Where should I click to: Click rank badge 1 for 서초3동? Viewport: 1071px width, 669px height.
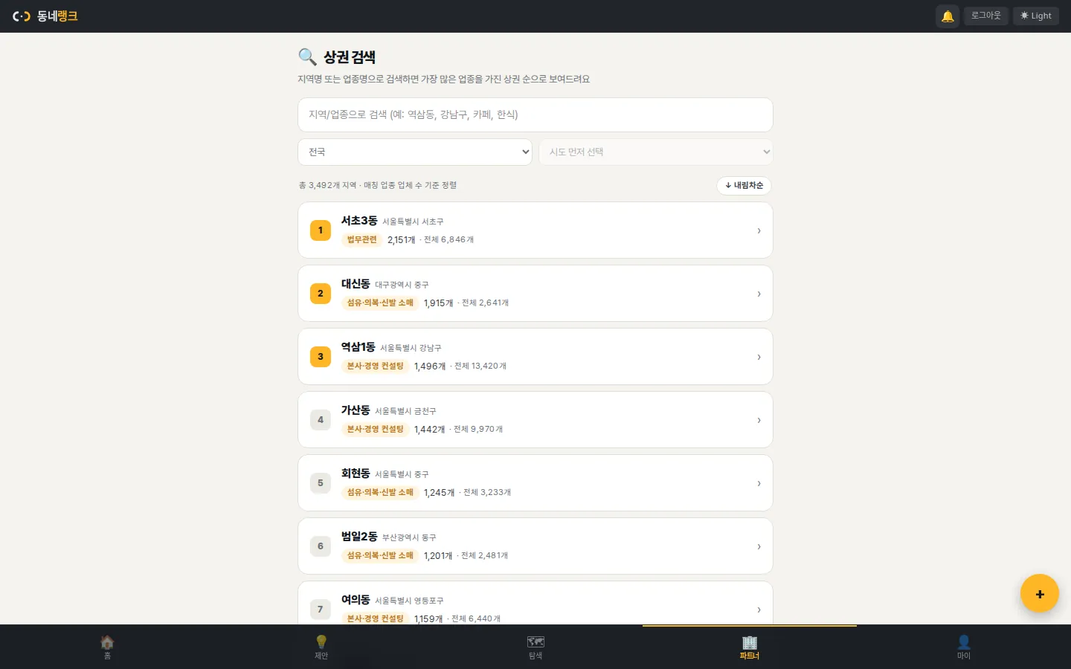[321, 230]
